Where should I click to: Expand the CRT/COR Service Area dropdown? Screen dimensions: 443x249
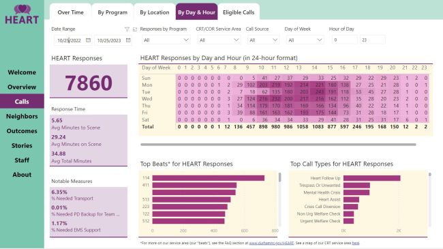click(219, 40)
